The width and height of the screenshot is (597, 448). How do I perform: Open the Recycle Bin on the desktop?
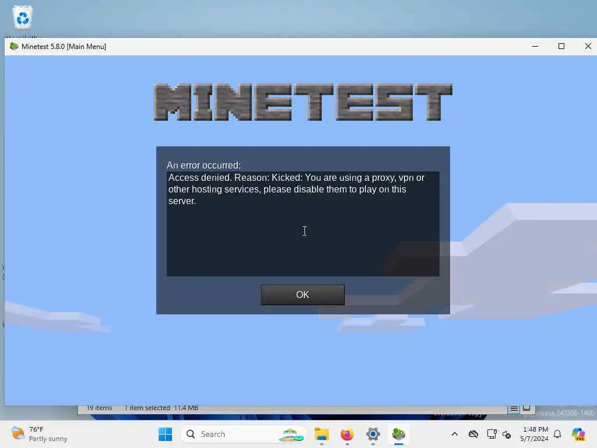(x=23, y=18)
